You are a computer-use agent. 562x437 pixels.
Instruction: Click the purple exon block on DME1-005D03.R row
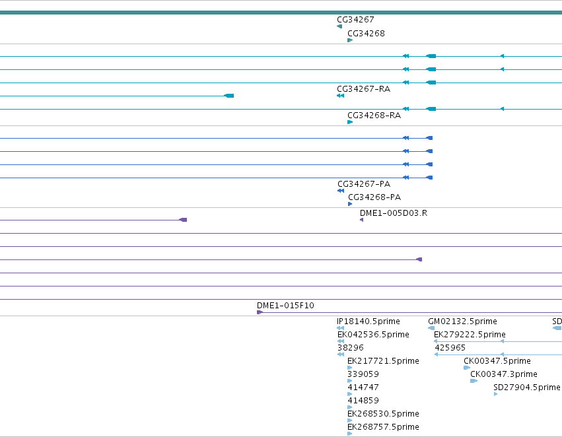[183, 220]
